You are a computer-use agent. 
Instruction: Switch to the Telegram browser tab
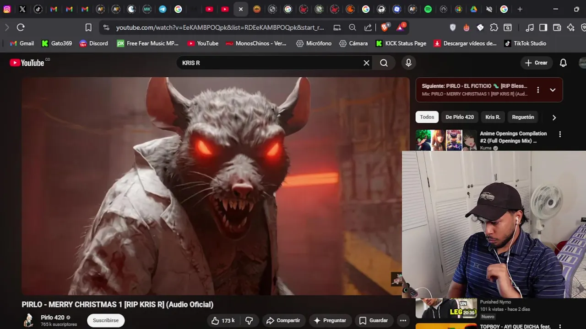[163, 9]
